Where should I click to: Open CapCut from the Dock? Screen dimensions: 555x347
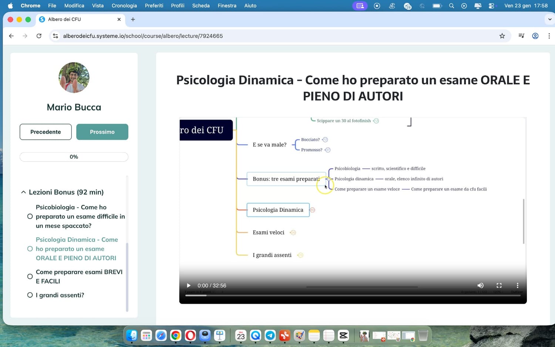tap(343, 336)
